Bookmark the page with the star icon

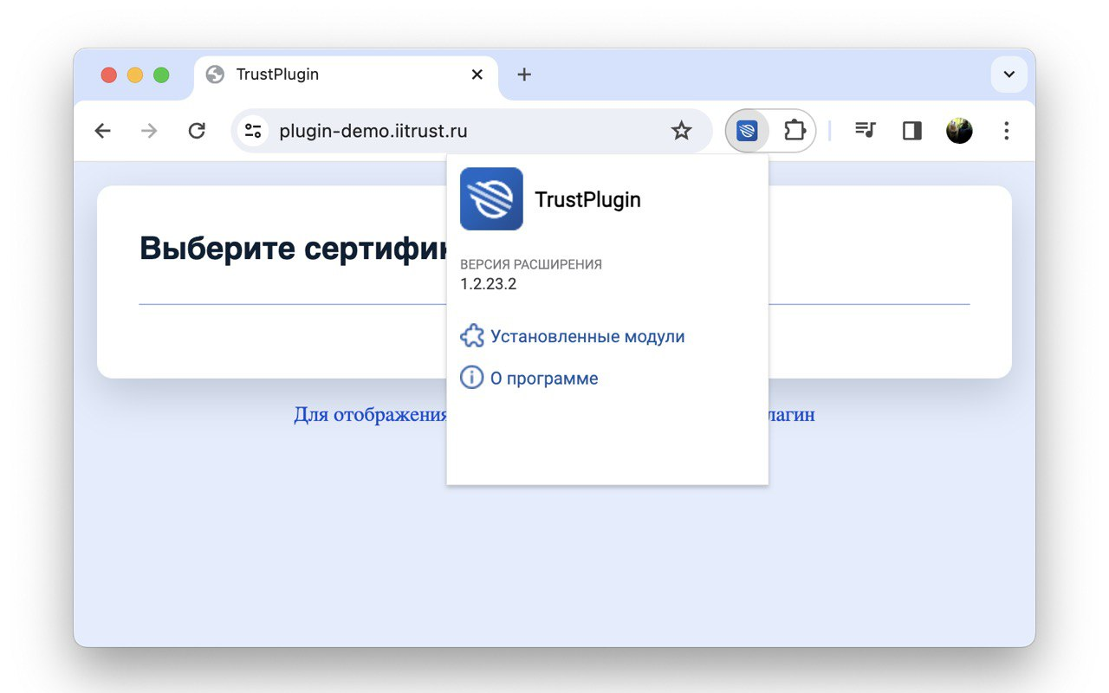[682, 130]
